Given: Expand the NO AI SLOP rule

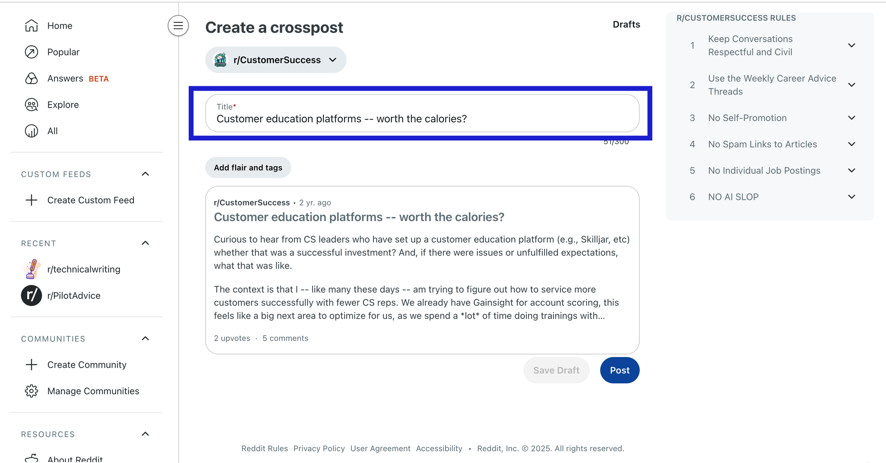Looking at the screenshot, I should click(851, 197).
